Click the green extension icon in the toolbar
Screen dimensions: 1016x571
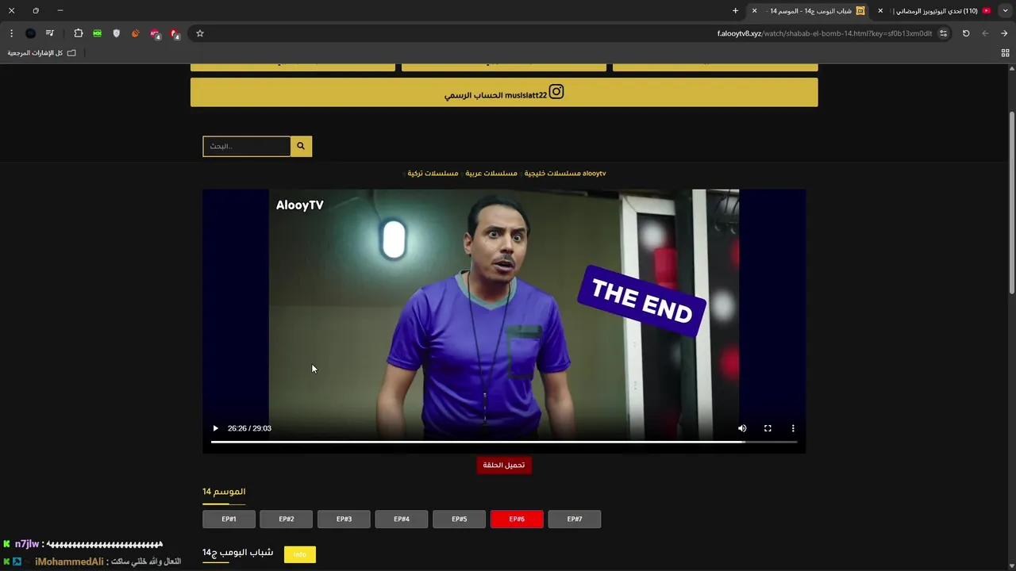[x=97, y=33]
